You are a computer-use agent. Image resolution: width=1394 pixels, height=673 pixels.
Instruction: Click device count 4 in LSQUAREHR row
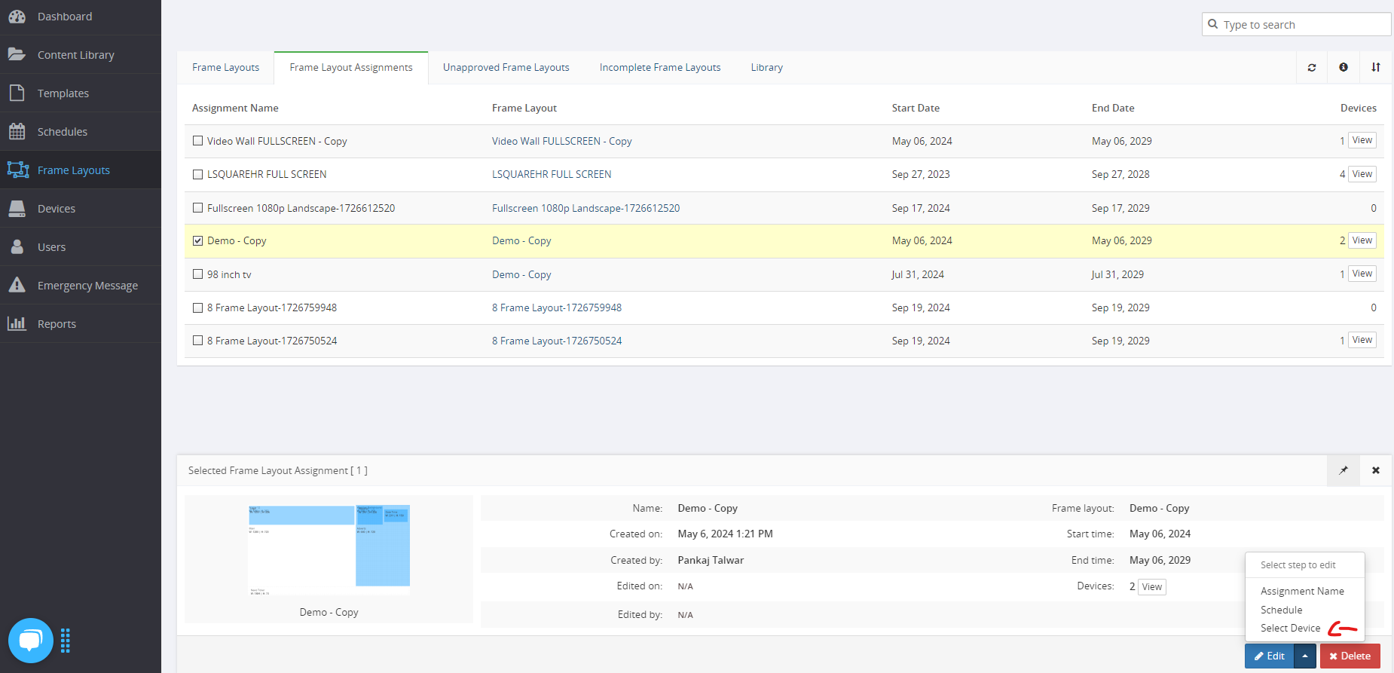click(x=1342, y=174)
